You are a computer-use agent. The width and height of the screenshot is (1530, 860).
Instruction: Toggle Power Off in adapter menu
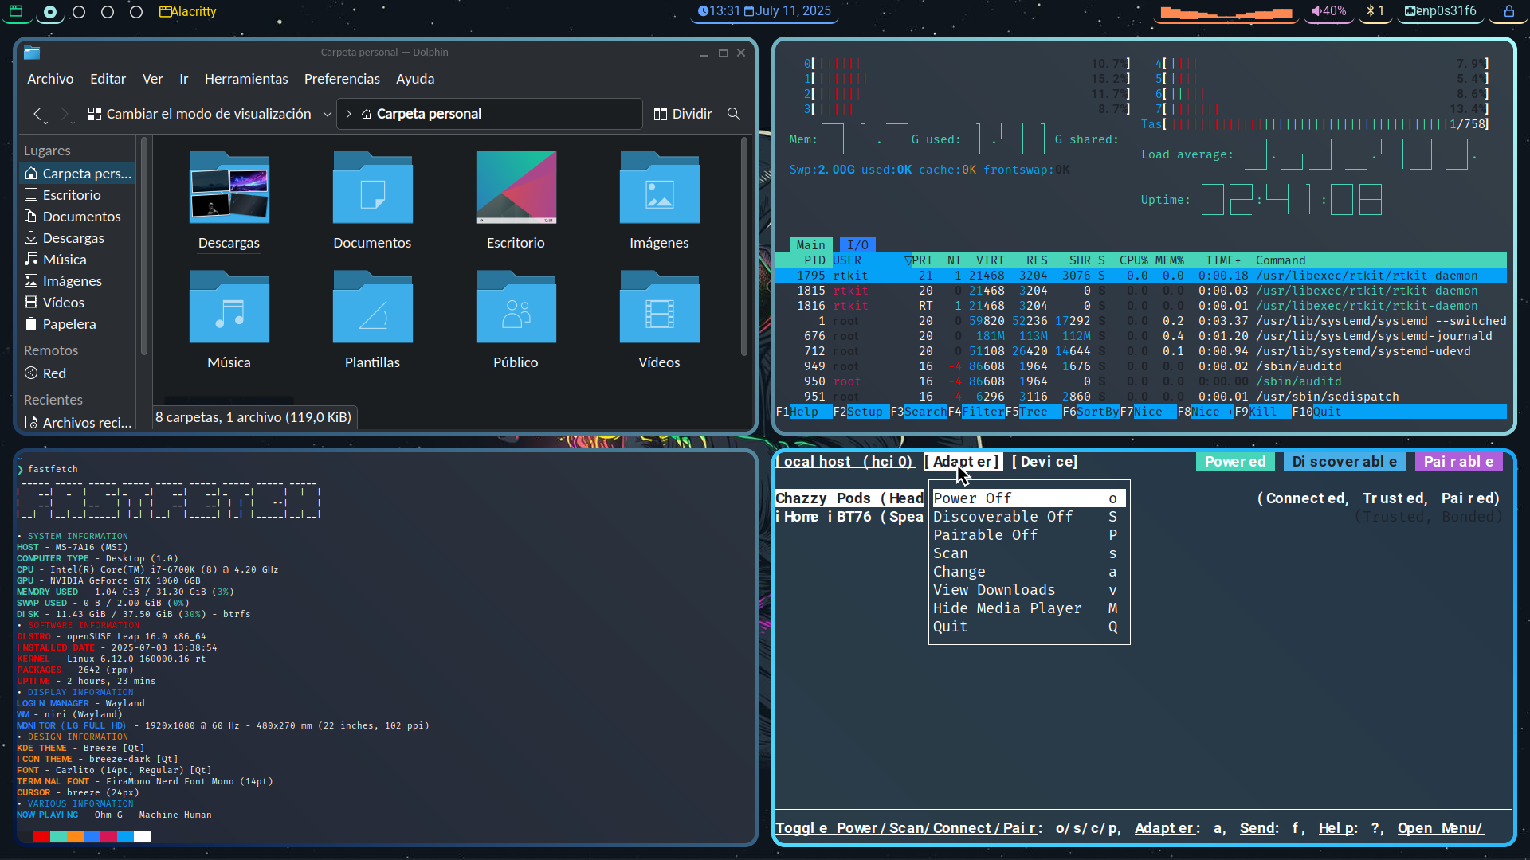1029,498
